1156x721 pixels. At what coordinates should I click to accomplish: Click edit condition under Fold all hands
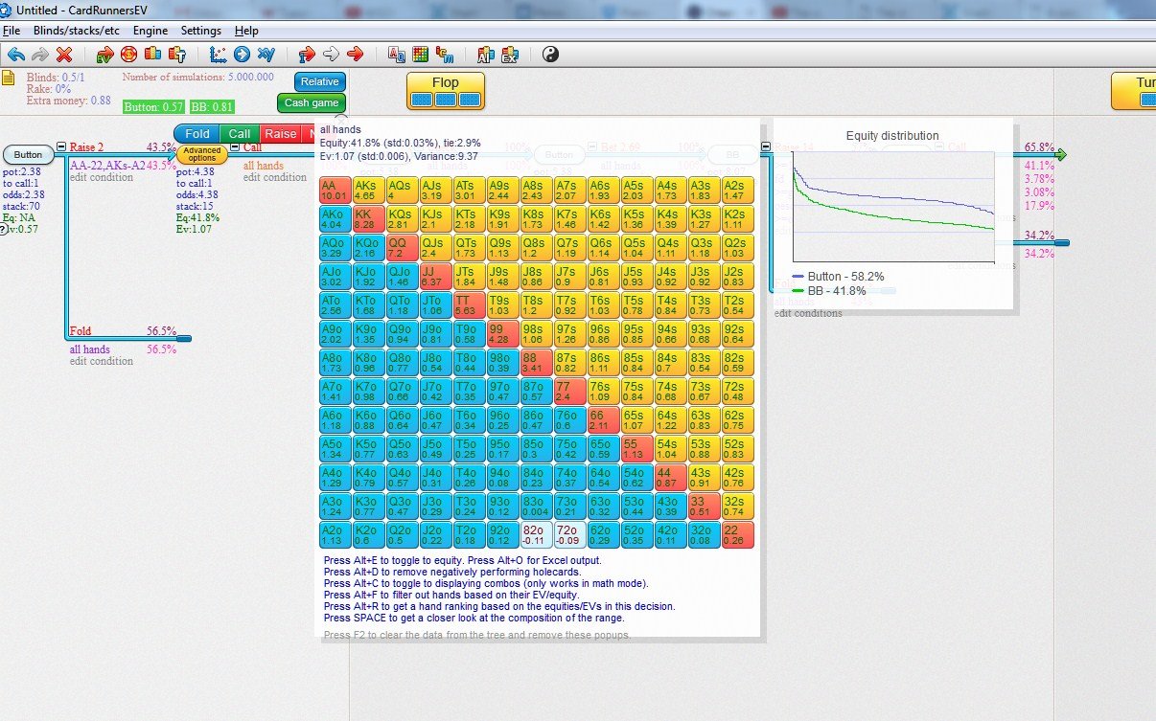[102, 361]
